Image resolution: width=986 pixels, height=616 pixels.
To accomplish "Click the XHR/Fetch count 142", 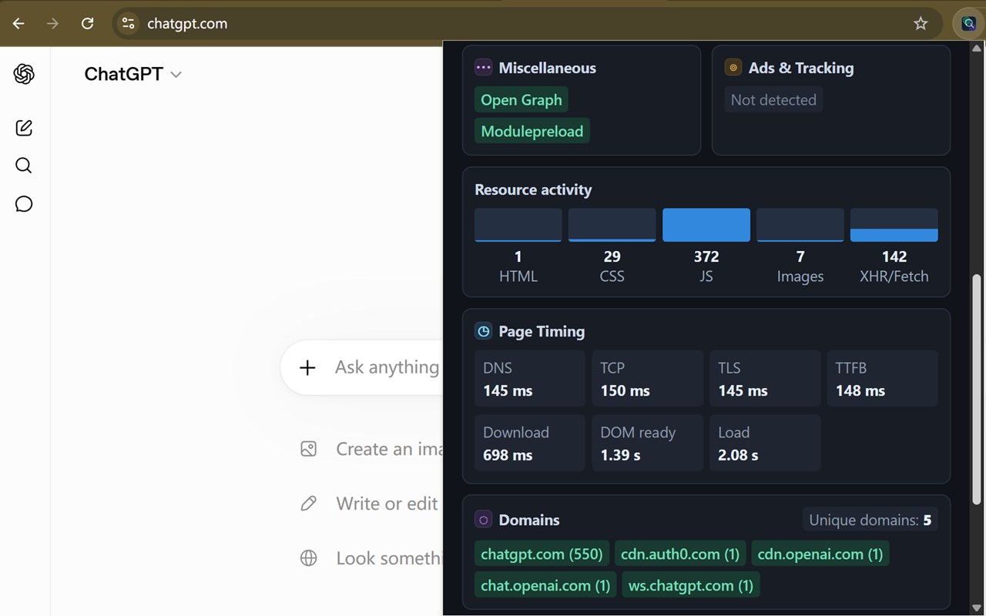I will pos(894,256).
